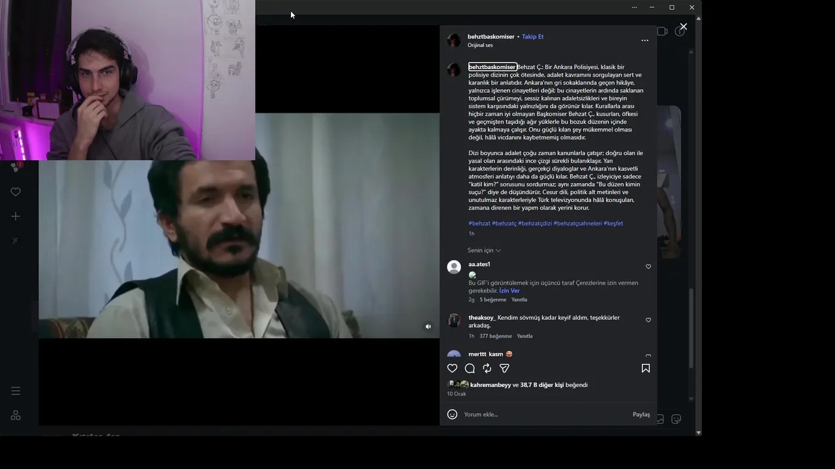Open the messages icon with red badge
This screenshot has height=469, width=835.
[x=16, y=167]
